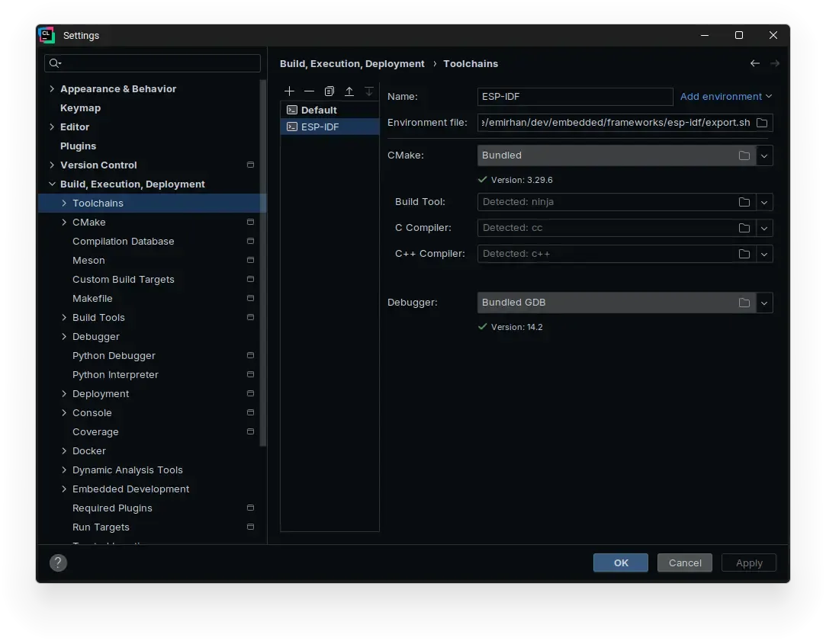
Task: Navigate back with left arrow
Action: [x=755, y=64]
